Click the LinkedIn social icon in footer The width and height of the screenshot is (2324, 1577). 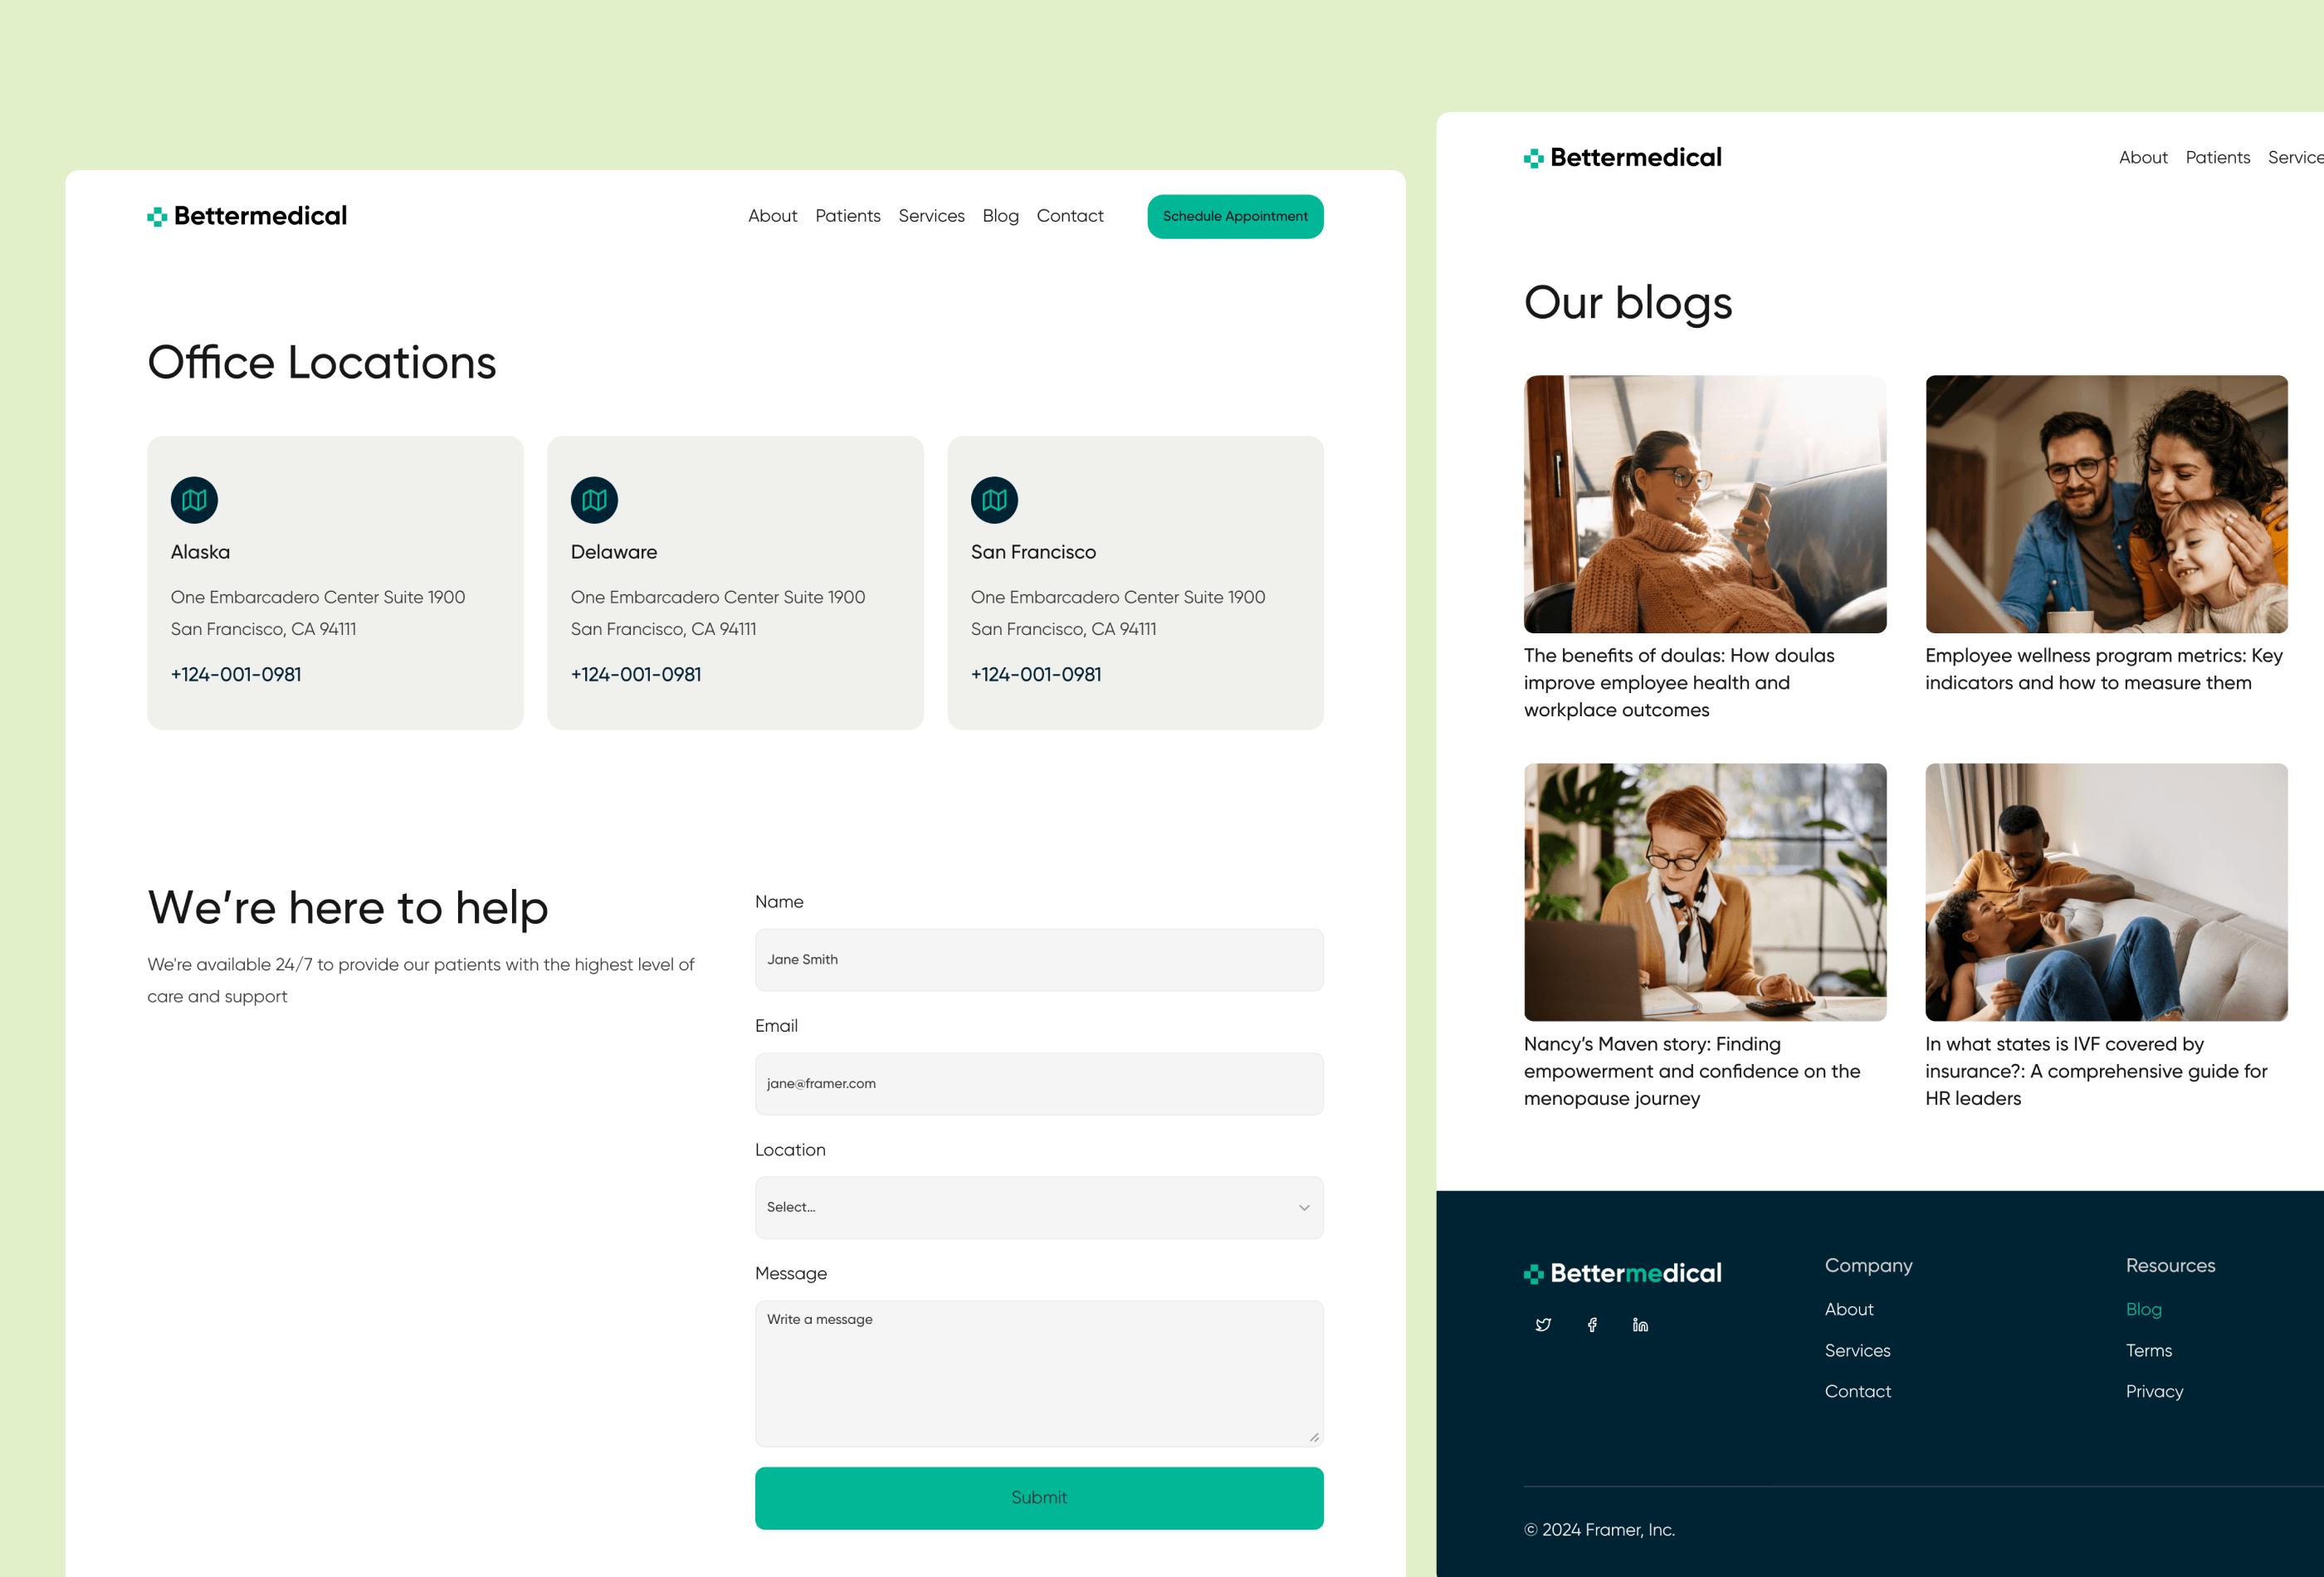[1636, 1326]
